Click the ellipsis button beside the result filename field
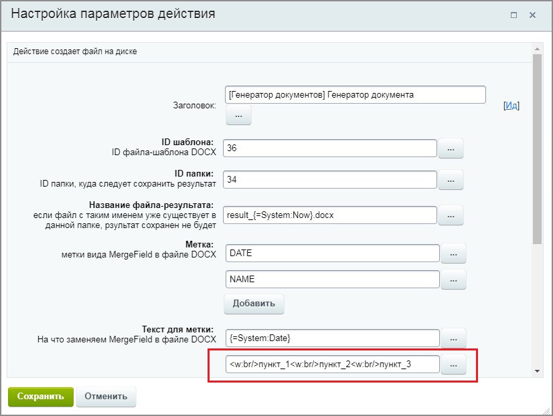The height and width of the screenshot is (416, 553). [x=451, y=215]
